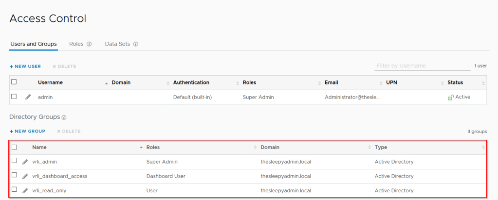
Task: Click the New Group button
Action: pyautogui.click(x=27, y=131)
